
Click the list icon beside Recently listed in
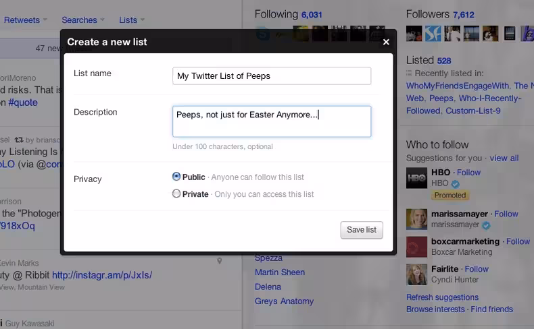click(409, 73)
